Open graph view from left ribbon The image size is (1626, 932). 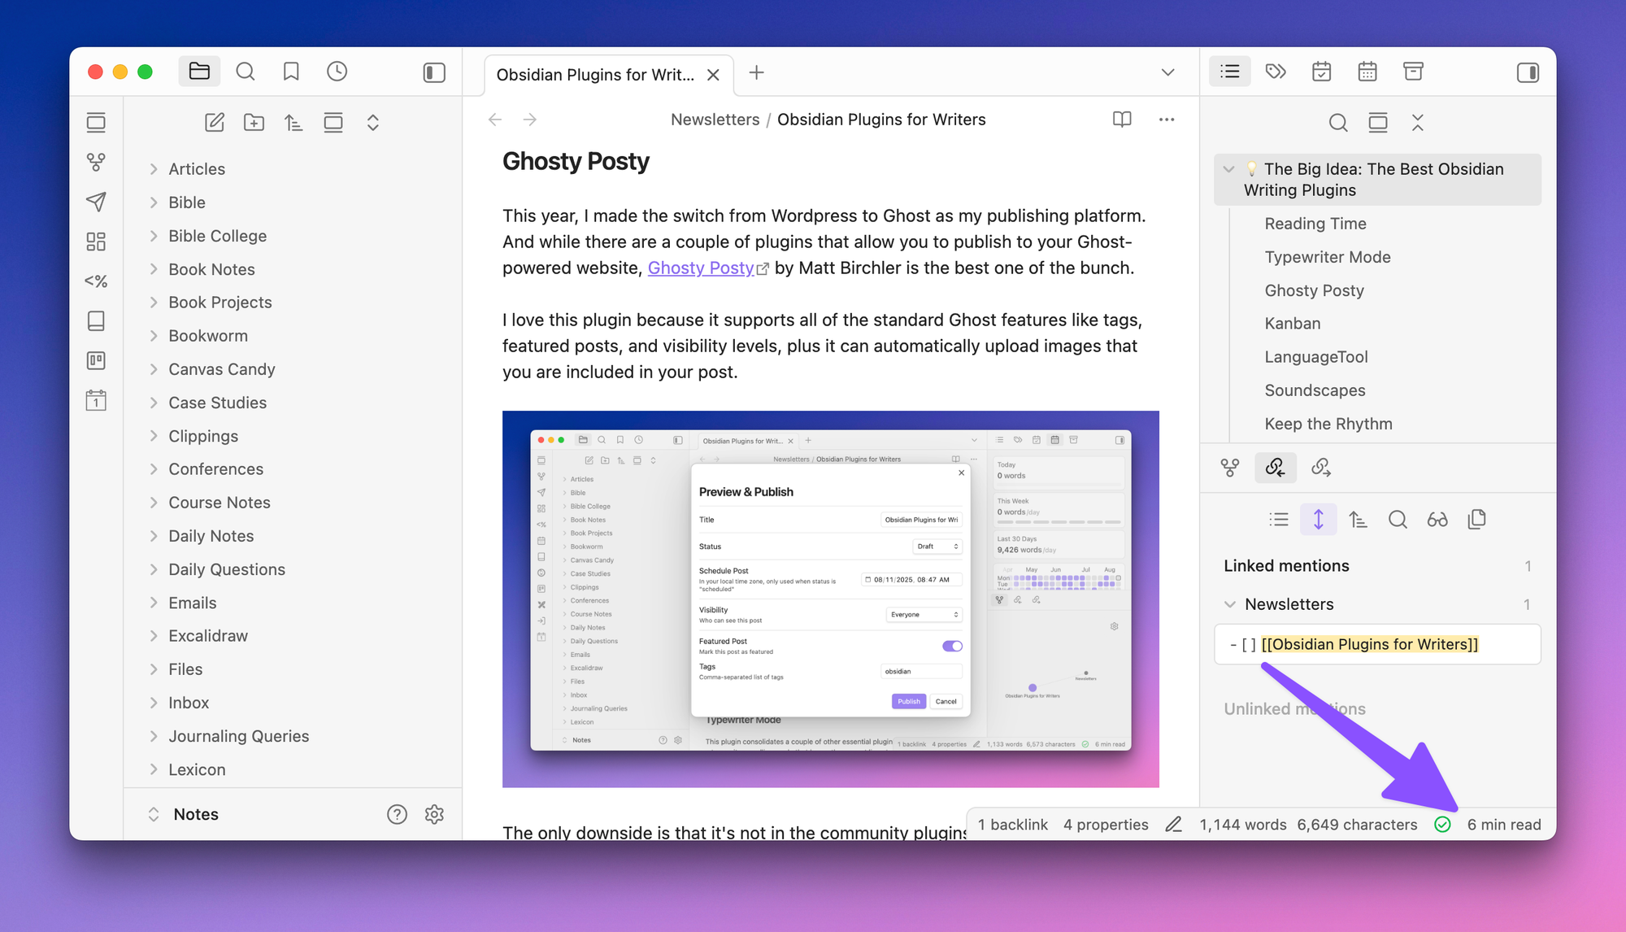(x=96, y=162)
